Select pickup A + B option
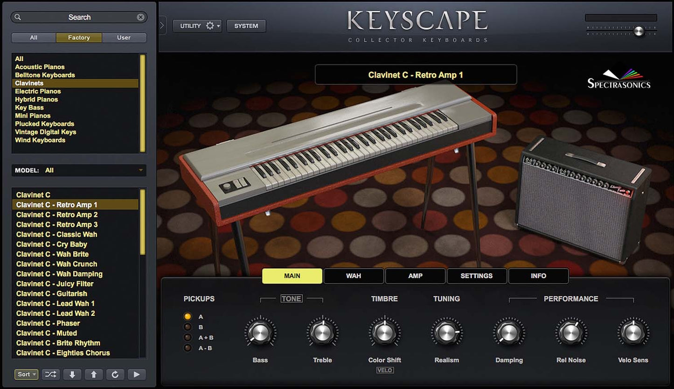674x389 pixels. click(x=188, y=338)
